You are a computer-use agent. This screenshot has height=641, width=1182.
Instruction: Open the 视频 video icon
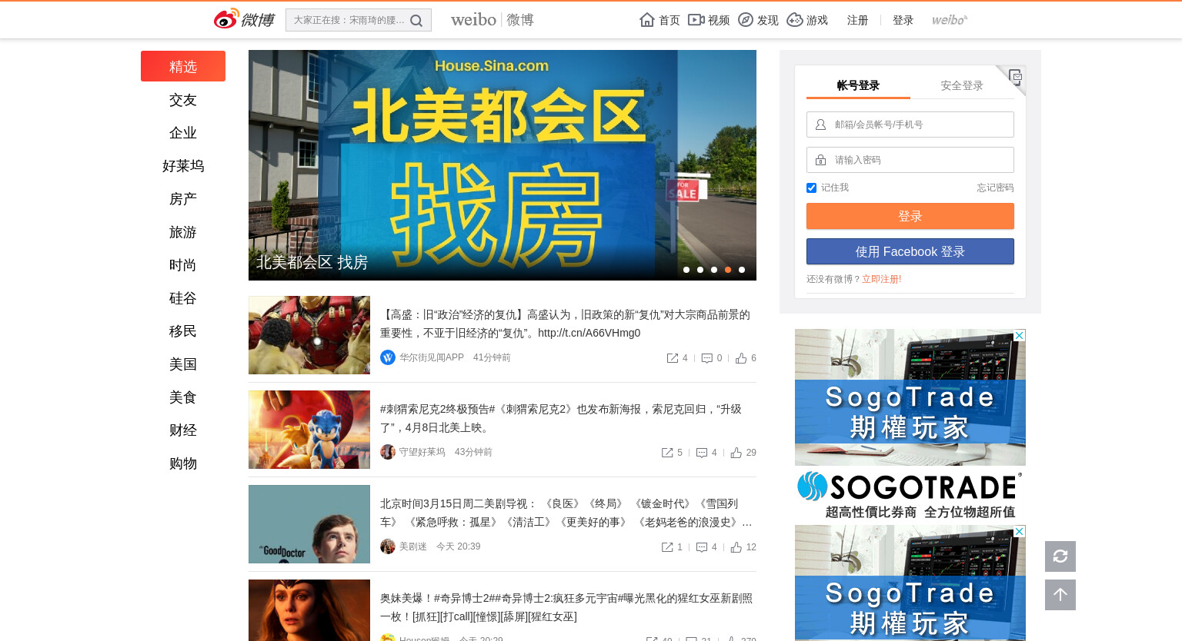tap(696, 20)
